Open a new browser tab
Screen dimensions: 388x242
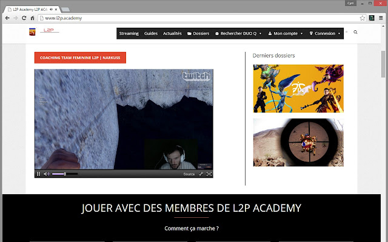point(65,10)
